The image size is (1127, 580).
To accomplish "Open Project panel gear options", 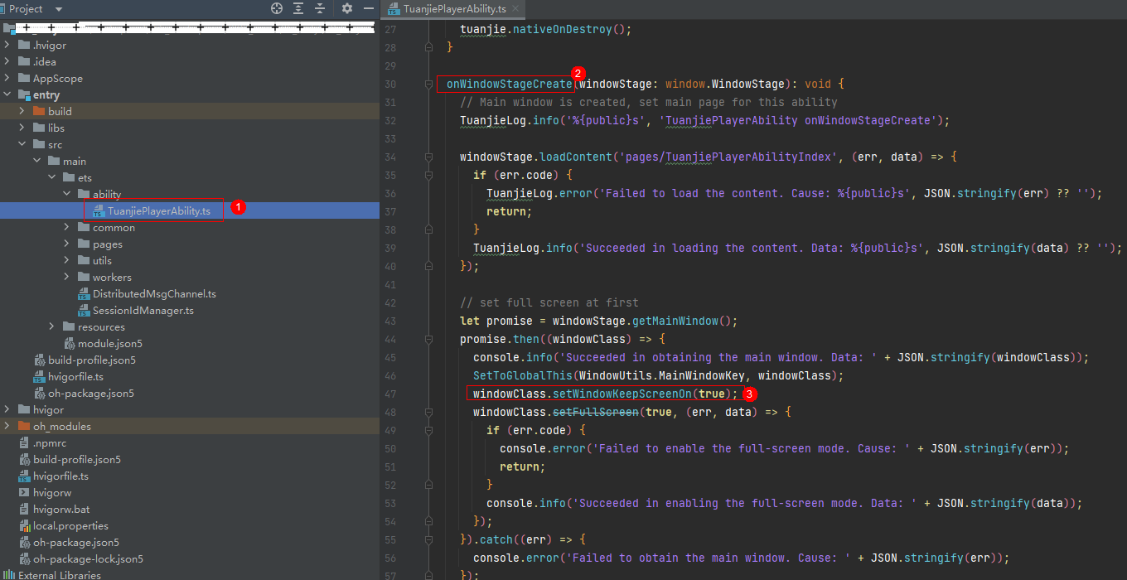I will click(x=347, y=8).
